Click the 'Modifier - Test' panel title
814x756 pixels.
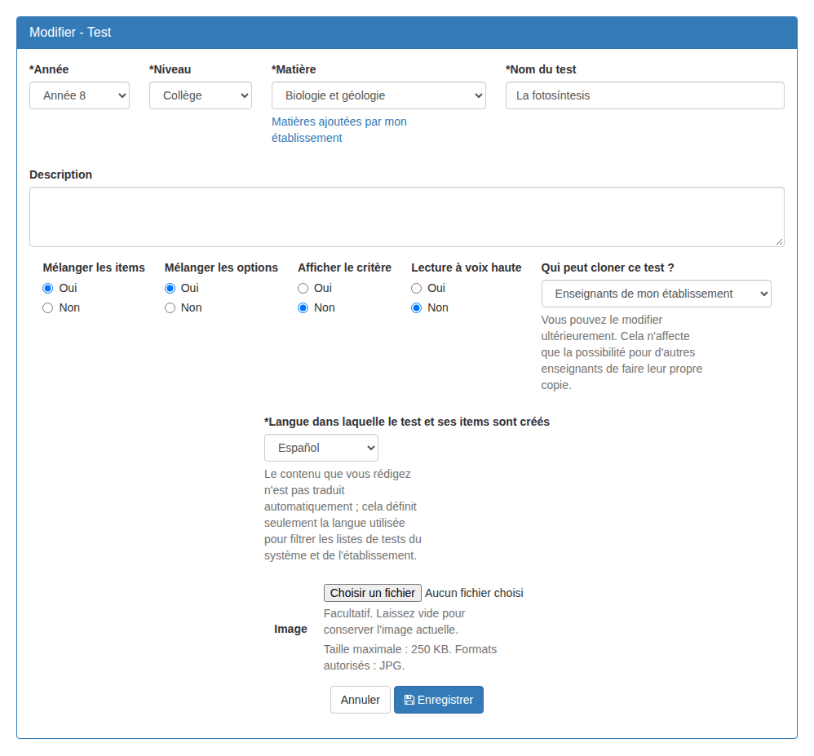(70, 32)
